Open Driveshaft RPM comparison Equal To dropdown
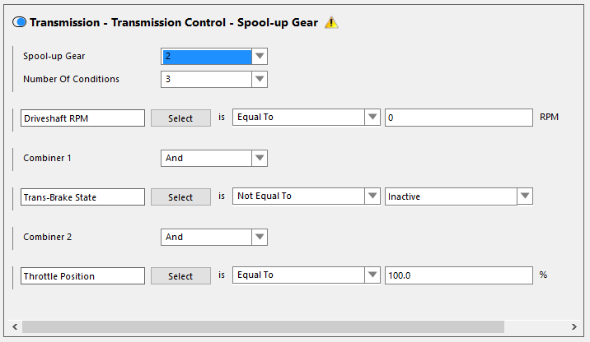Viewport: 590px width, 342px height. coord(307,117)
